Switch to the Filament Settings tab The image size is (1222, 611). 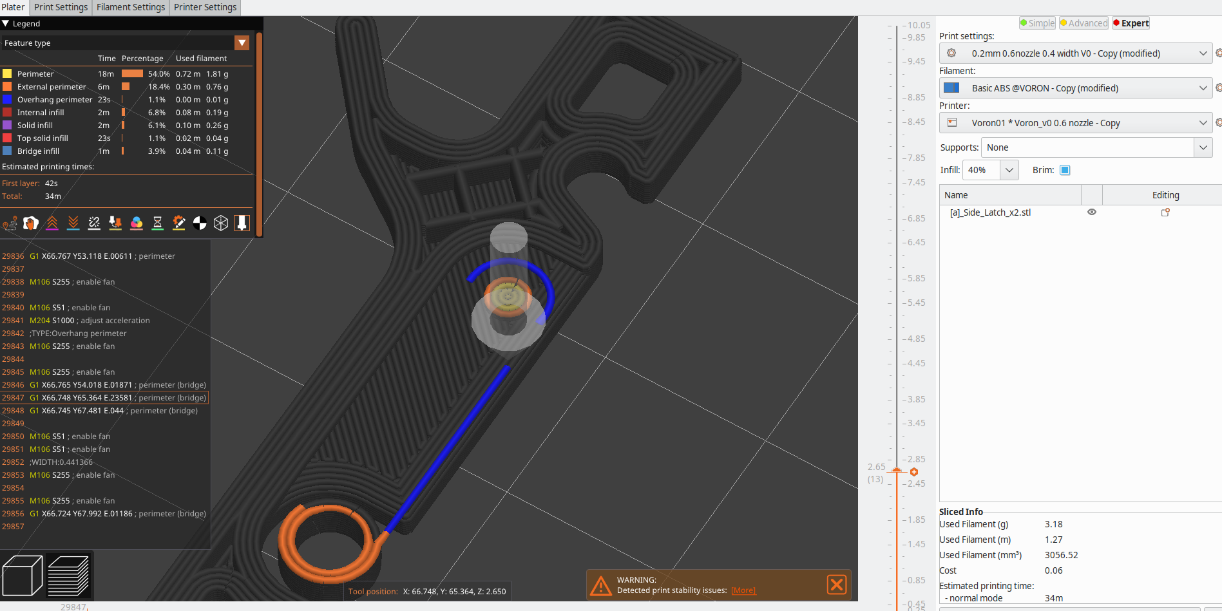(x=130, y=7)
